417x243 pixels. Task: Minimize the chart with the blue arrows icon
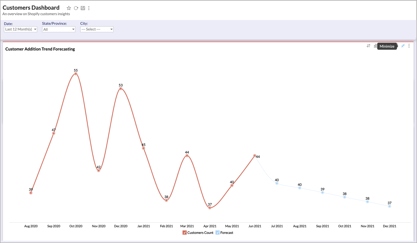(403, 46)
